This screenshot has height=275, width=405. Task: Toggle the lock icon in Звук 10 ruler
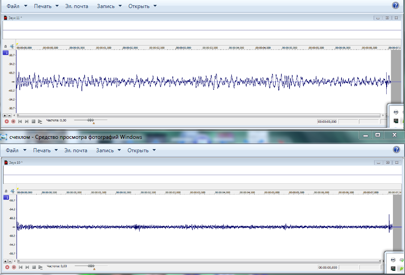(x=6, y=191)
